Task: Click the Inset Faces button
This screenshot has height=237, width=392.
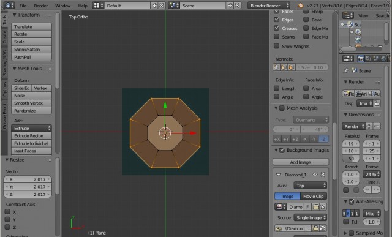Action: [x=31, y=151]
